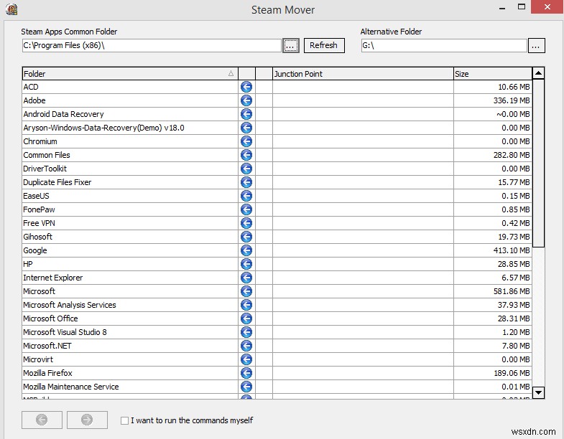
Task: Click the blue arrow icon for FonePaw
Action: [246, 209]
